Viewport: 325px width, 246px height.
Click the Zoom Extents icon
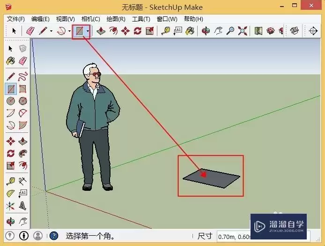pyautogui.click(x=242, y=31)
